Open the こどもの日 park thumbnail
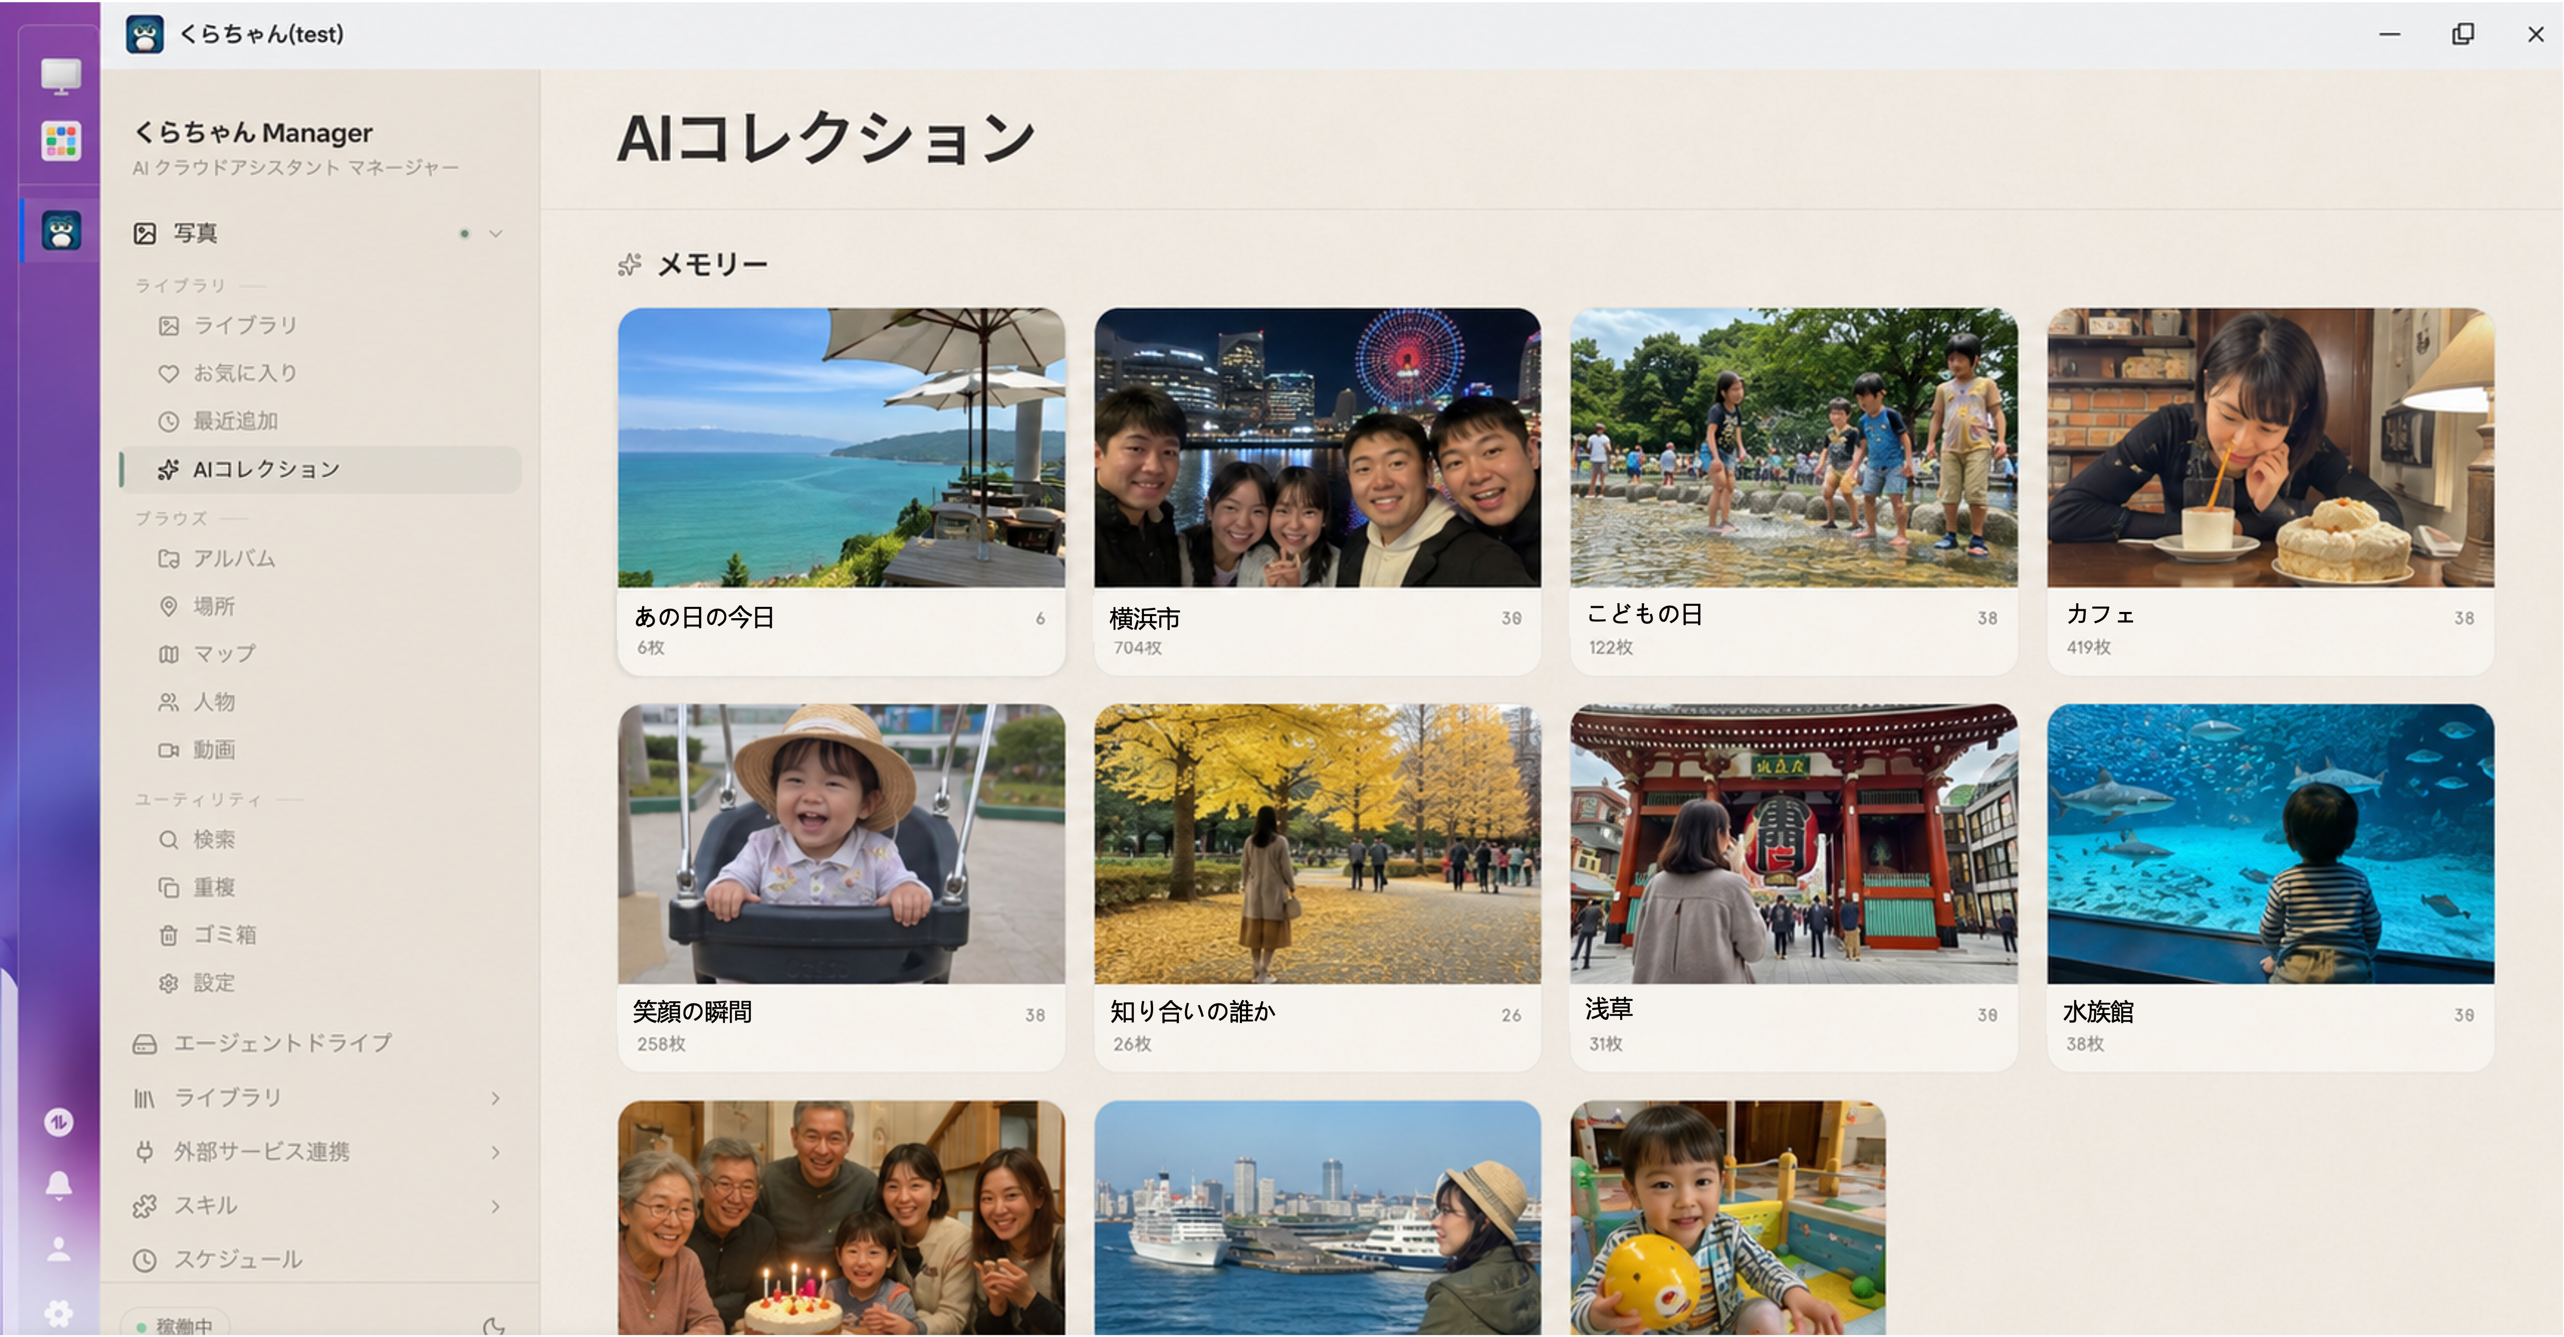Viewport: 2564px width, 1337px height. [x=1794, y=448]
